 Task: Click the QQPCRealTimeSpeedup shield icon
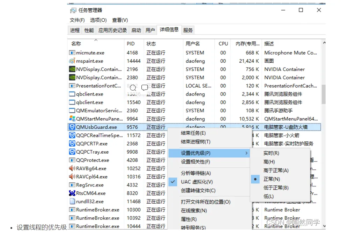(x=72, y=135)
